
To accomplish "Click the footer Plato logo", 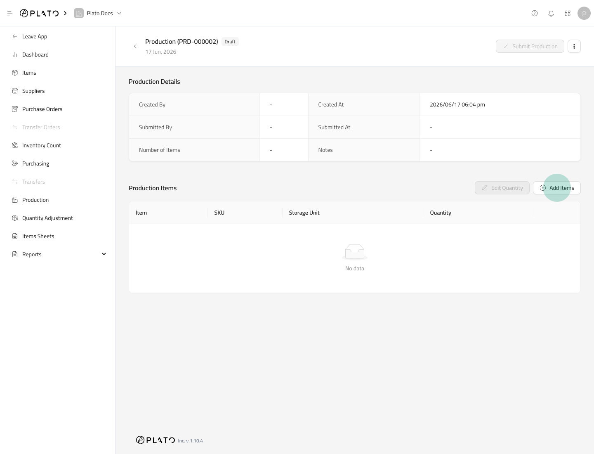I will tap(156, 440).
